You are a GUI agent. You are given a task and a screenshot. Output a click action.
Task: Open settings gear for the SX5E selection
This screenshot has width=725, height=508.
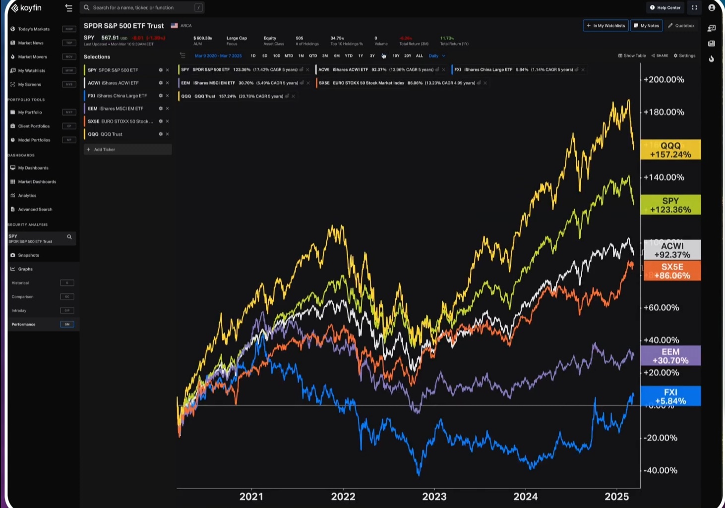pyautogui.click(x=161, y=121)
